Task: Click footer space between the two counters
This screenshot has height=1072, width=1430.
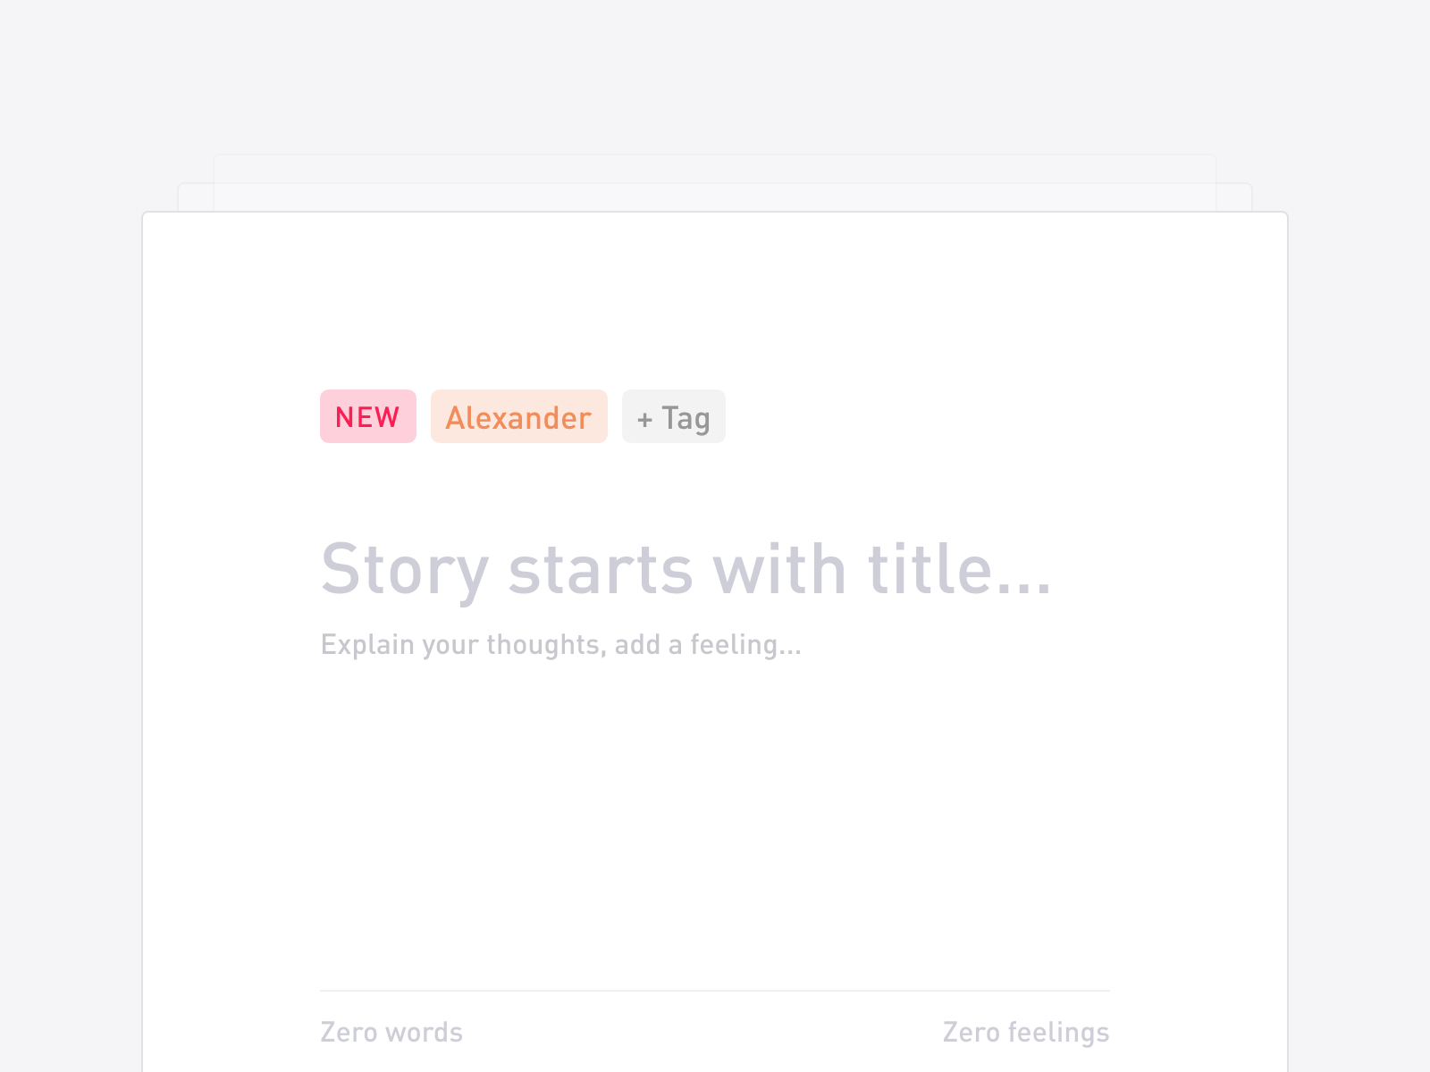Action: (x=706, y=1032)
